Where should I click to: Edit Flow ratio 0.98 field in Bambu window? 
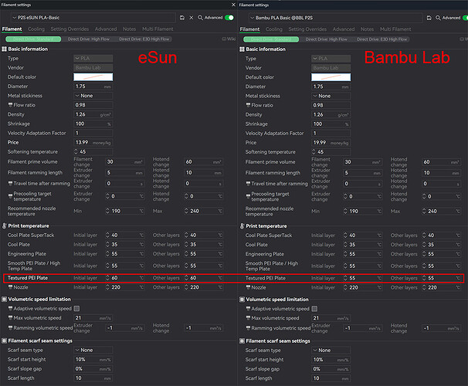[x=331, y=105]
